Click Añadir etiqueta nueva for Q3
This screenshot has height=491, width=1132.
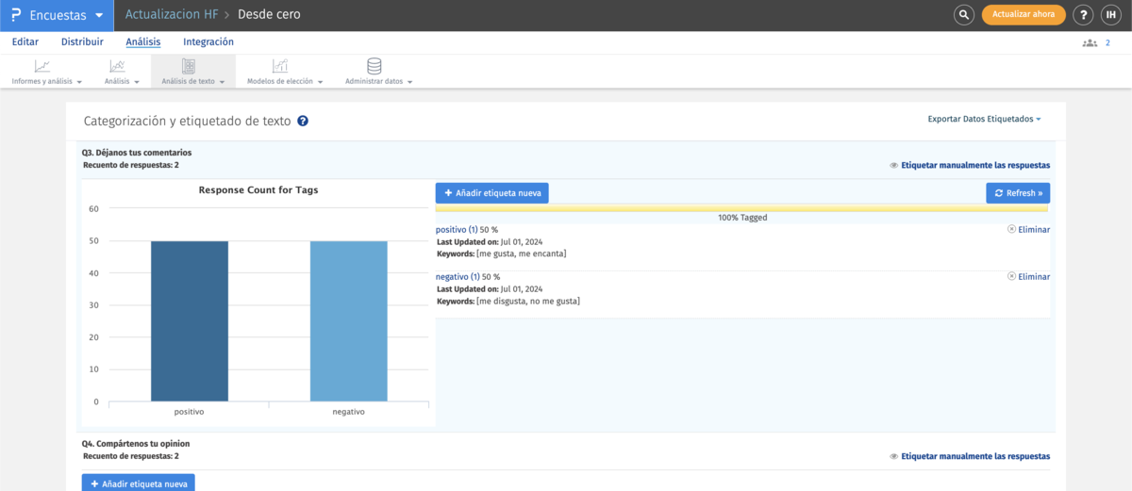point(491,192)
